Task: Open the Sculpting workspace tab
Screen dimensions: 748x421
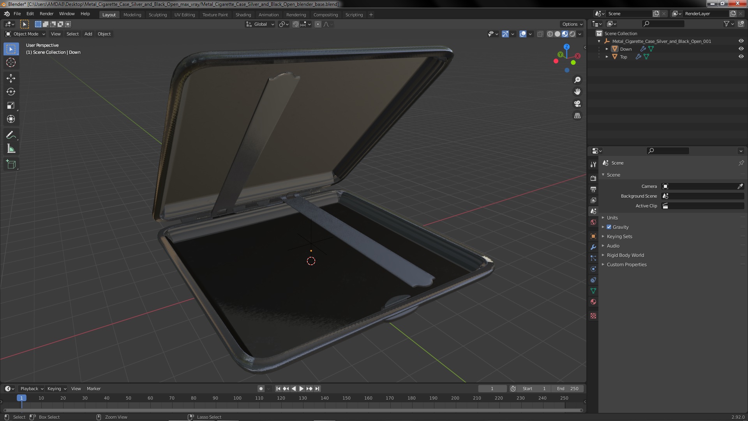Action: pos(158,14)
